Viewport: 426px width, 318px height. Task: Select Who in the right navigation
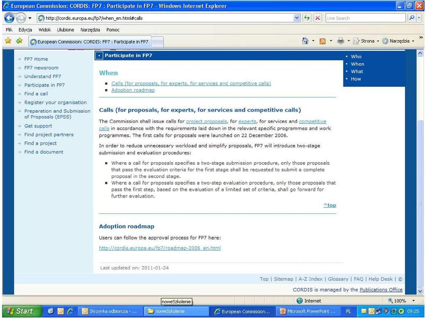point(356,56)
